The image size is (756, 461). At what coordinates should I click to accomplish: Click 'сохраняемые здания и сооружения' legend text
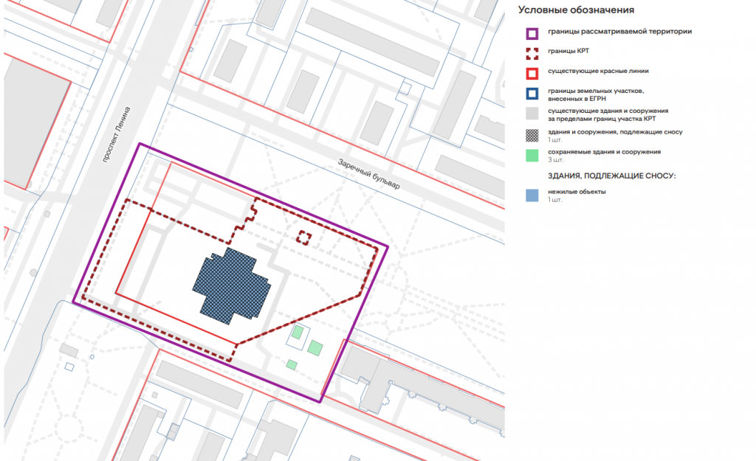point(604,151)
